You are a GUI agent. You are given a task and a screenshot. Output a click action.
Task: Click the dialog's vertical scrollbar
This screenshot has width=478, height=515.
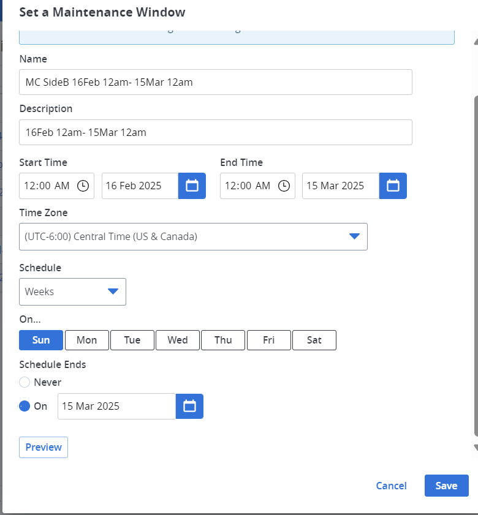pyautogui.click(x=476, y=245)
